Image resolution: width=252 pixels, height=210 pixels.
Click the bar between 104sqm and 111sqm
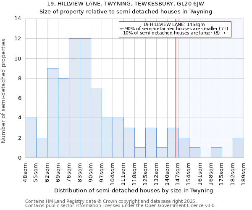pos(118,138)
